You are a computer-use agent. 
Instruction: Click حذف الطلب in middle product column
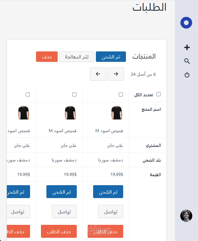pyautogui.click(x=59, y=231)
